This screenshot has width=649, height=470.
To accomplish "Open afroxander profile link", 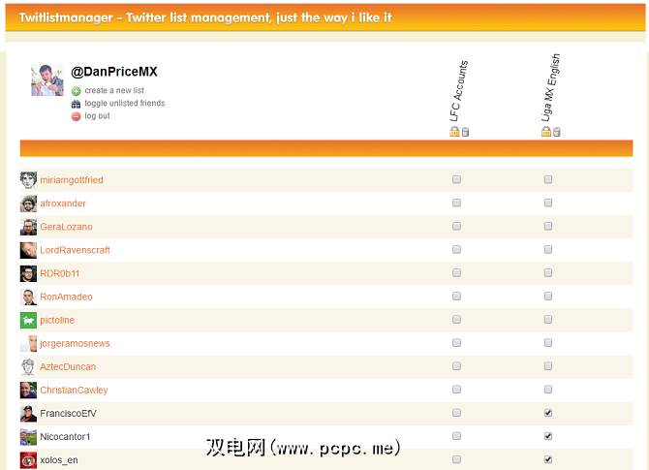I will (x=63, y=204).
